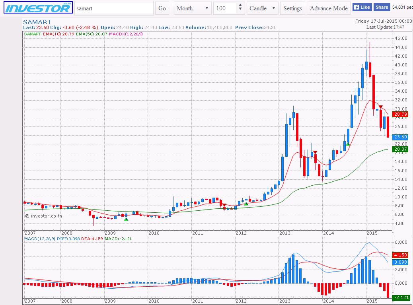Click the green buy-signal triangle in 2009
The image size is (413, 305).
pos(126,218)
